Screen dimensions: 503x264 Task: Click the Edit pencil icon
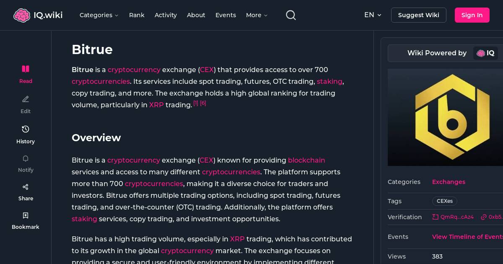(26, 99)
